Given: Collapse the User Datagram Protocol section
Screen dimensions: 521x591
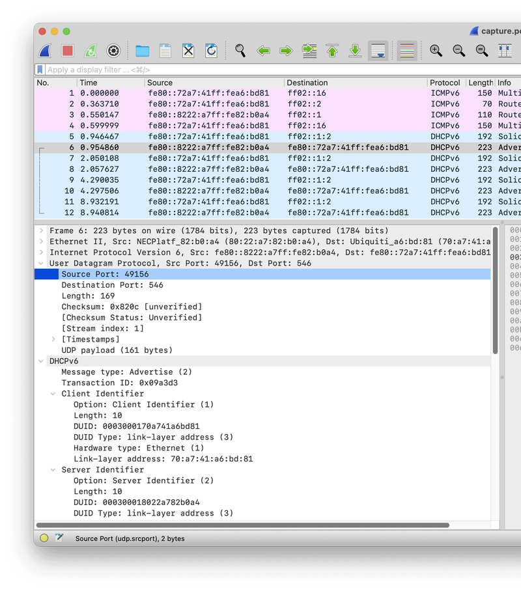Looking at the screenshot, I should [x=42, y=264].
